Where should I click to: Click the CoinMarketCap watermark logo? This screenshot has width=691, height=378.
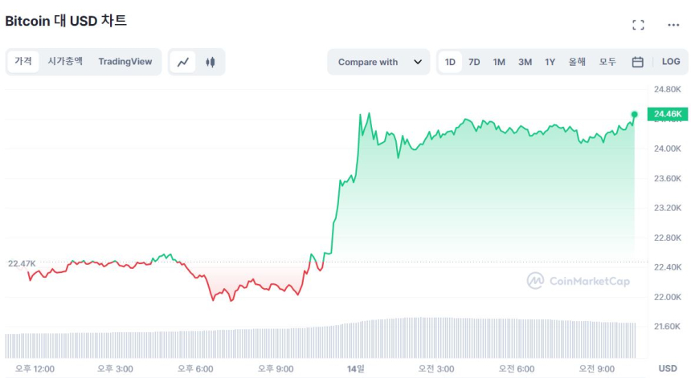coord(579,281)
